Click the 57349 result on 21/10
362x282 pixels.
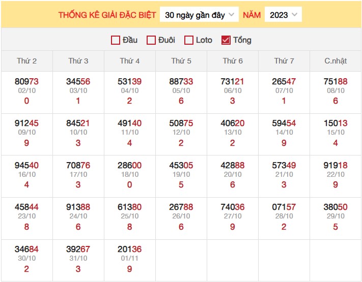pyautogui.click(x=284, y=165)
